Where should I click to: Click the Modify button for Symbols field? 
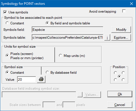(121, 30)
